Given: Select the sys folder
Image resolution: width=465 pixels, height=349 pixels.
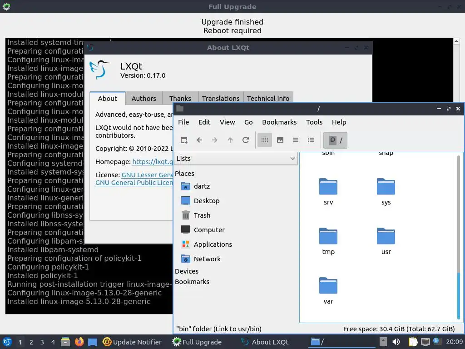Looking at the screenshot, I should [386, 192].
